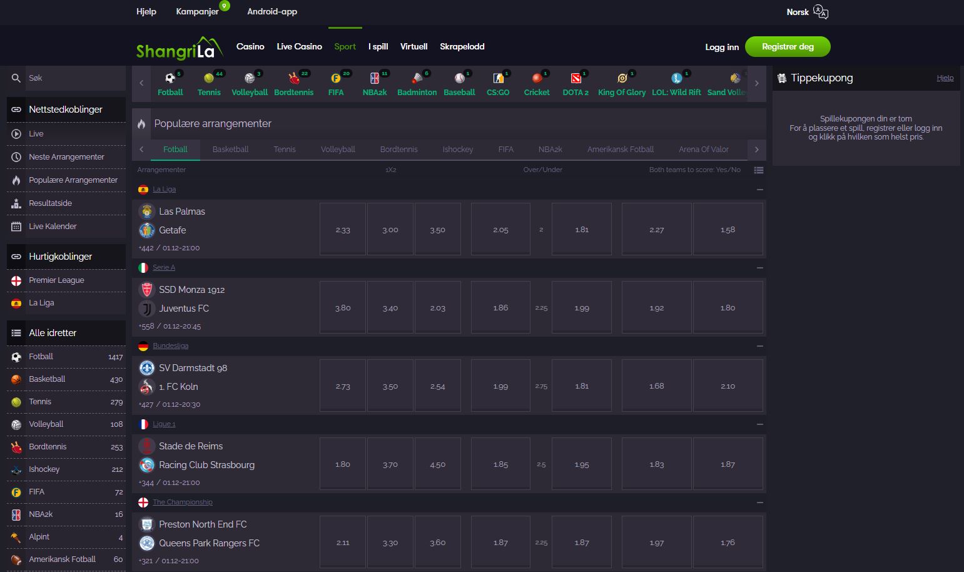The height and width of the screenshot is (572, 964).
Task: Open the Live Casino menu item
Action: [299, 46]
